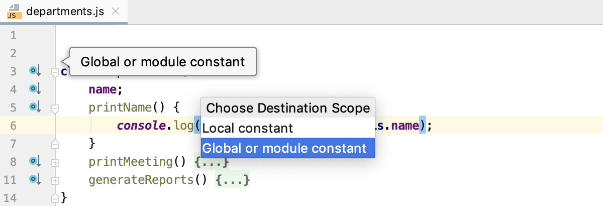Screen dimensions: 603x206
Task: Click the JS file icon on the departments.js tab
Action: point(13,12)
